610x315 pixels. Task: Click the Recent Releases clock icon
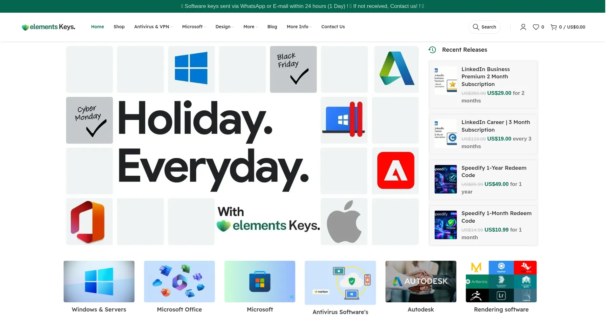click(432, 50)
